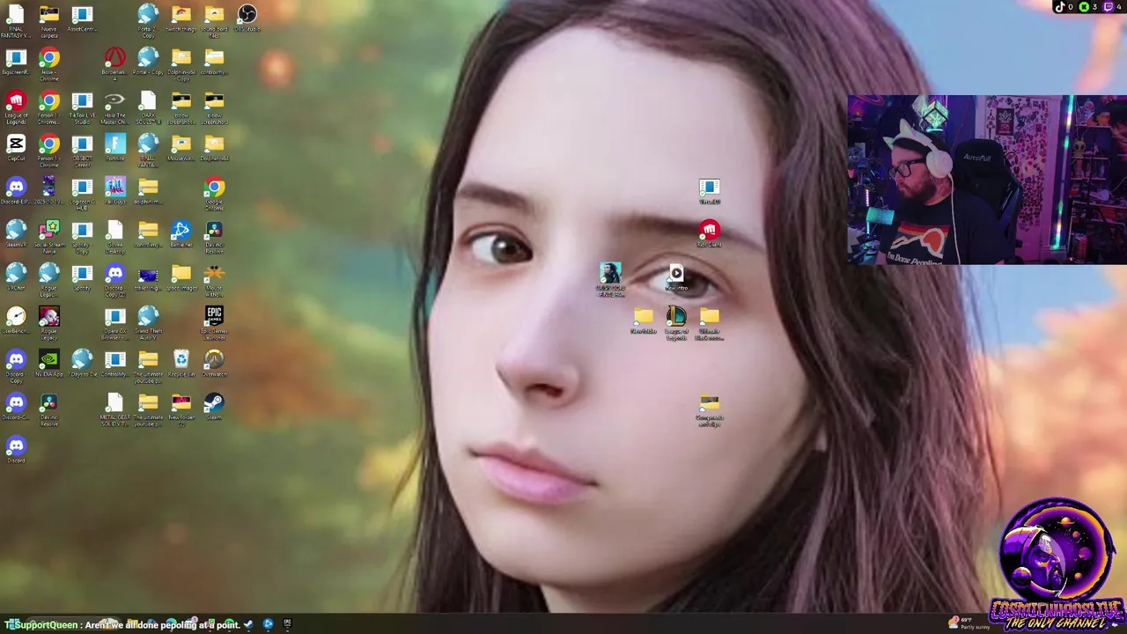Launch Halo The Master Chief Collection icon
The width and height of the screenshot is (1127, 634).
[x=114, y=101]
